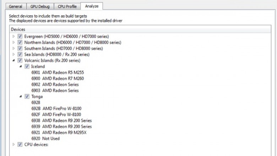Collapse the Tonga node

[x=21, y=96]
